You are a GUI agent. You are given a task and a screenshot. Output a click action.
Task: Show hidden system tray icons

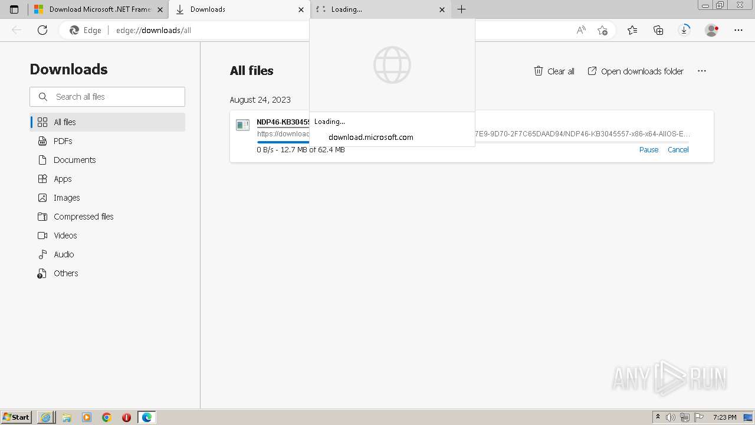tap(658, 417)
